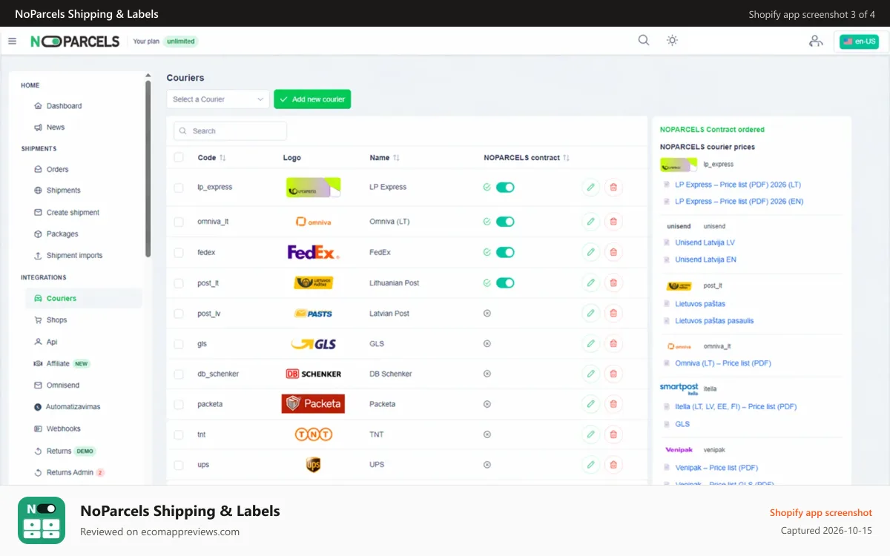Check the lp_express row checkbox
The width and height of the screenshot is (890, 556).
(178, 188)
